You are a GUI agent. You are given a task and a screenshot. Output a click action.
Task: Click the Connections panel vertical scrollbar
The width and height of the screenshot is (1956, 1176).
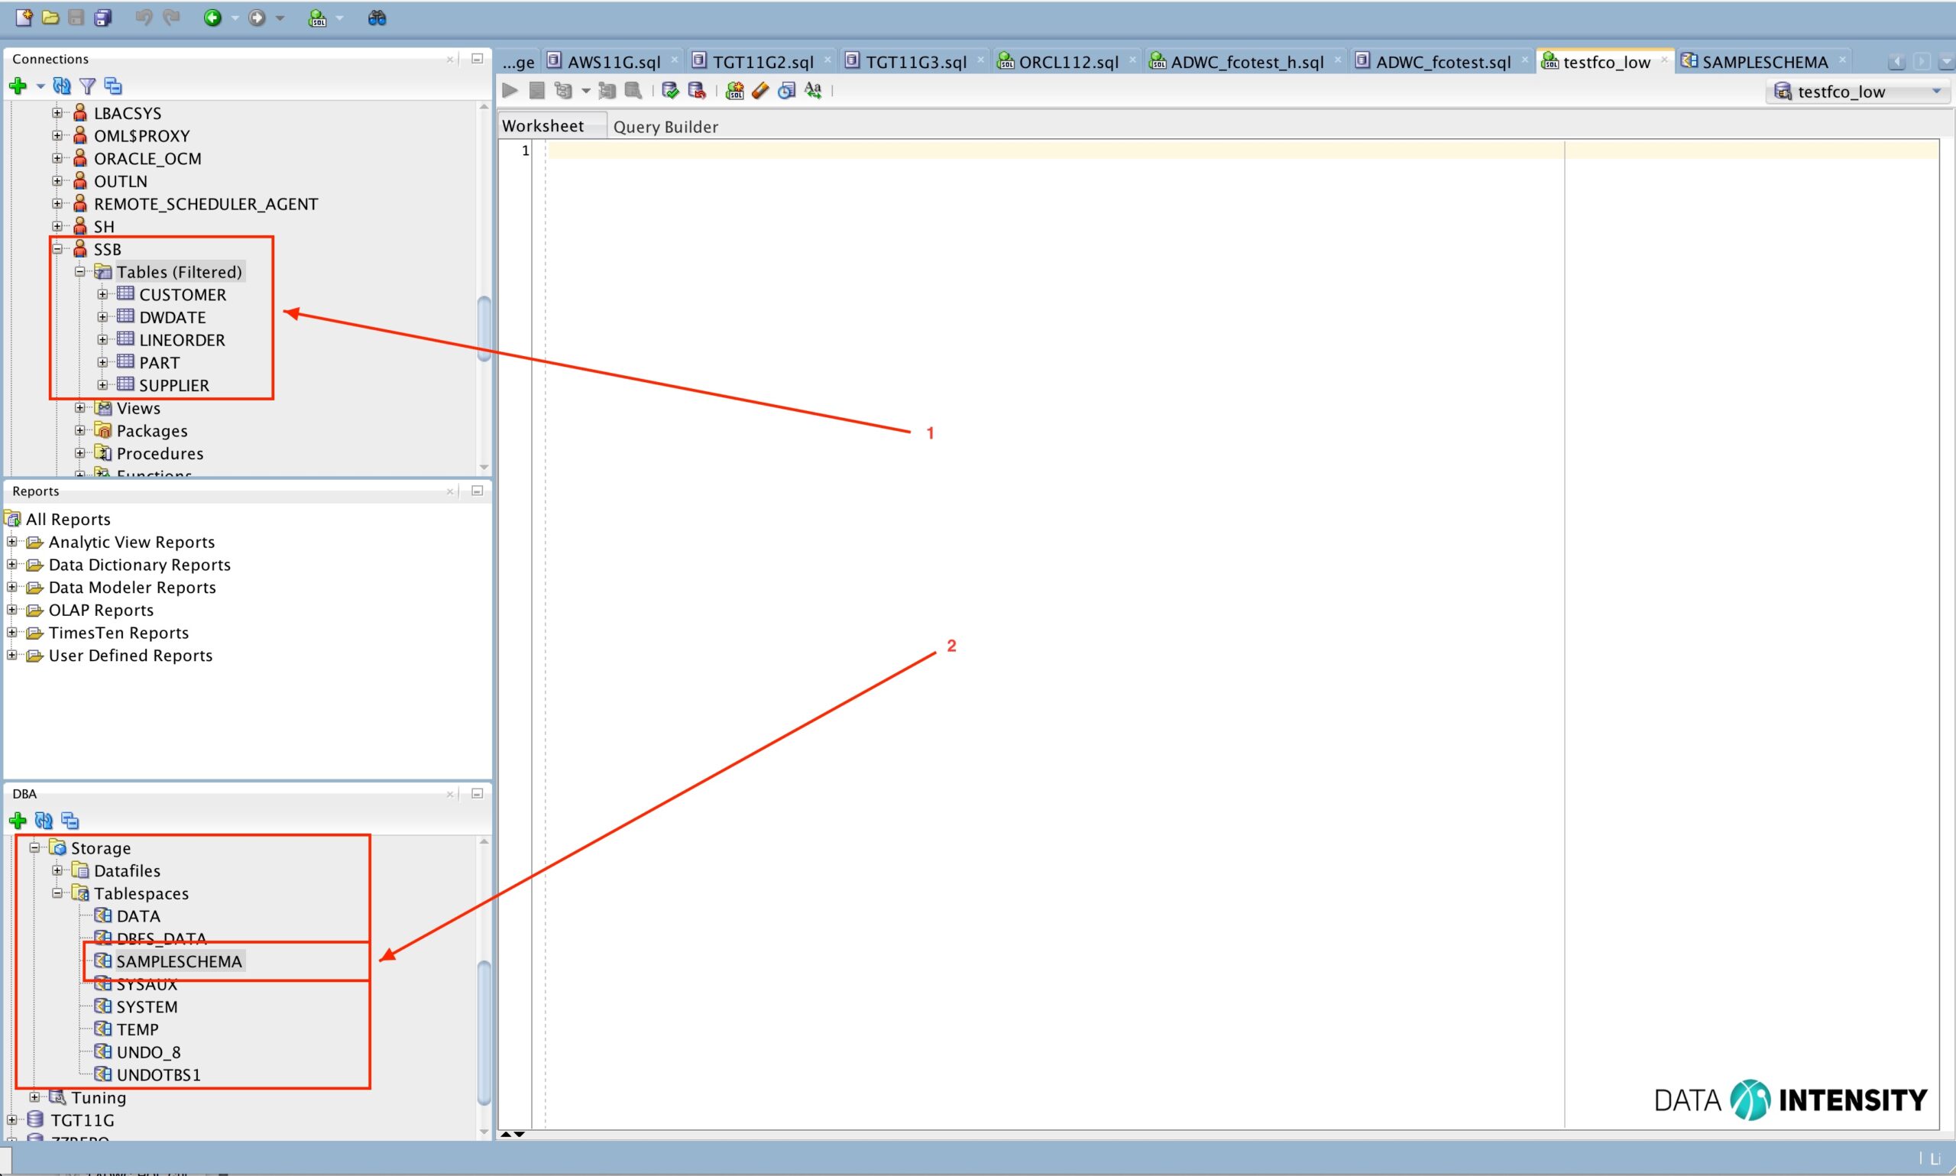point(484,329)
